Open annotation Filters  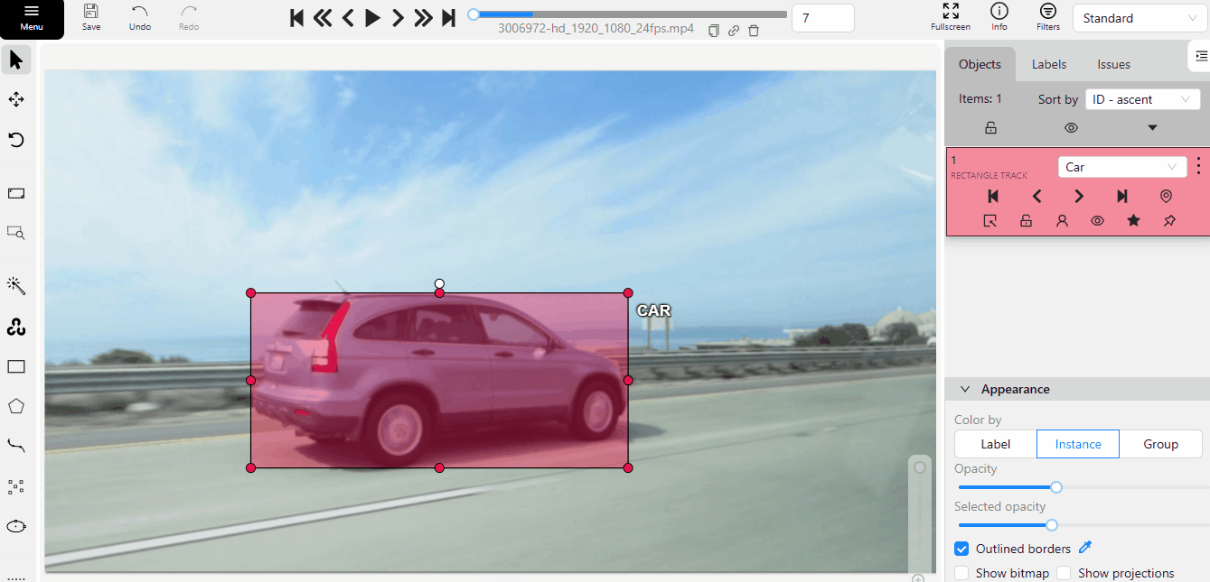[1048, 17]
